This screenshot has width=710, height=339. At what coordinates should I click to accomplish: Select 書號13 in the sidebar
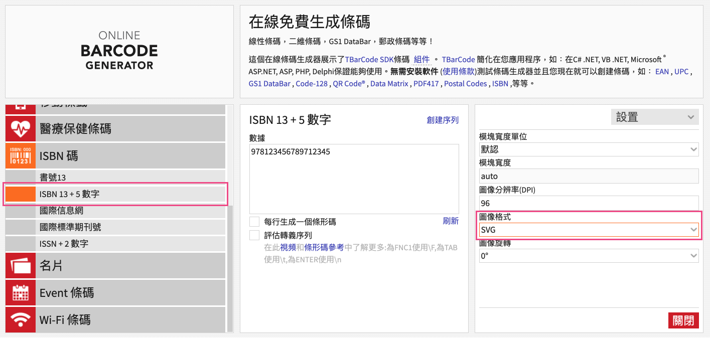pyautogui.click(x=53, y=178)
